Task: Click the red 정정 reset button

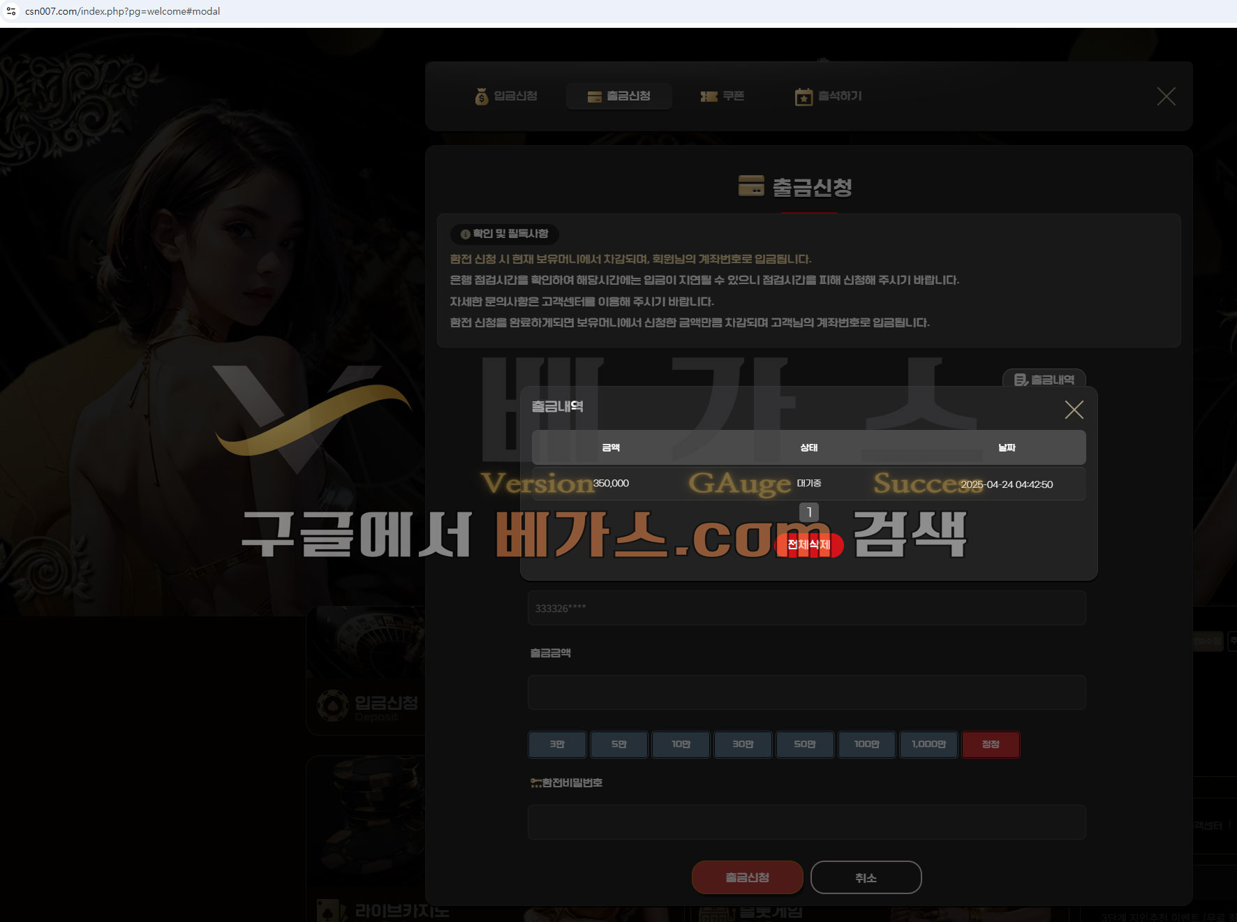Action: tap(991, 744)
